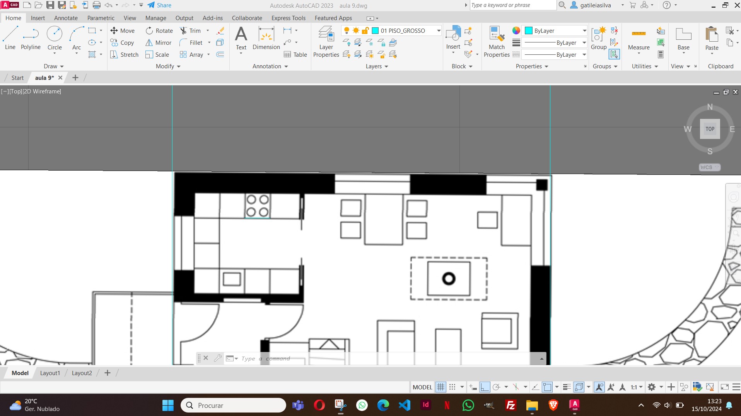
Task: Open the Annotate ribbon tab
Action: [66, 18]
